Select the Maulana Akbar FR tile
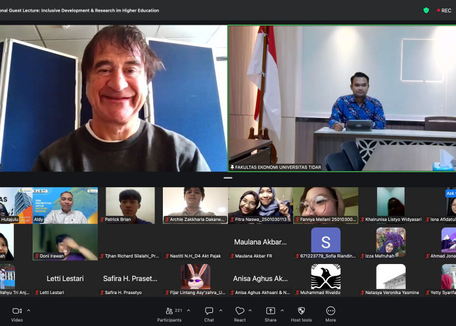Image resolution: width=456 pixels, height=326 pixels. coord(261,242)
